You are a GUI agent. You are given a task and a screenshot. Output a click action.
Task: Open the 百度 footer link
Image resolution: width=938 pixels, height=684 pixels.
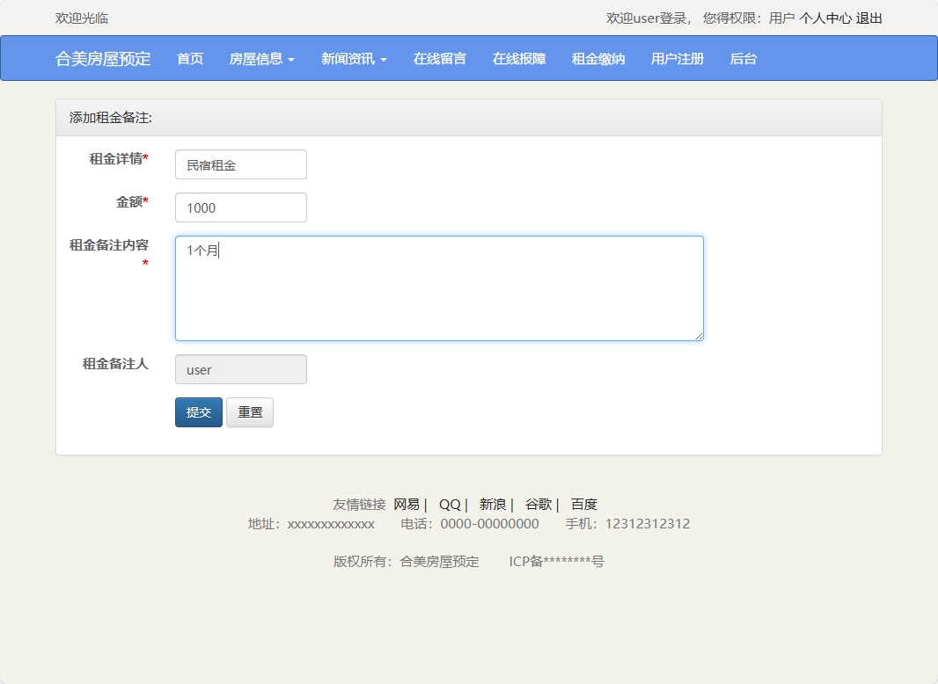click(x=585, y=504)
